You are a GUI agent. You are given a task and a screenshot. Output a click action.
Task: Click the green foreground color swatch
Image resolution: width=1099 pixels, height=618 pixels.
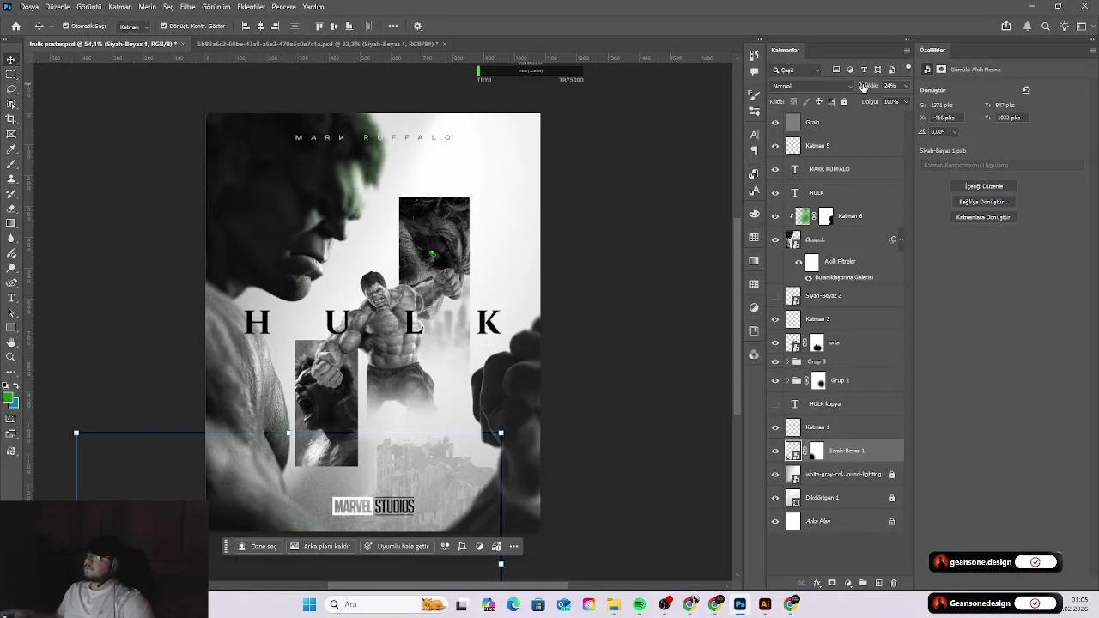point(8,397)
